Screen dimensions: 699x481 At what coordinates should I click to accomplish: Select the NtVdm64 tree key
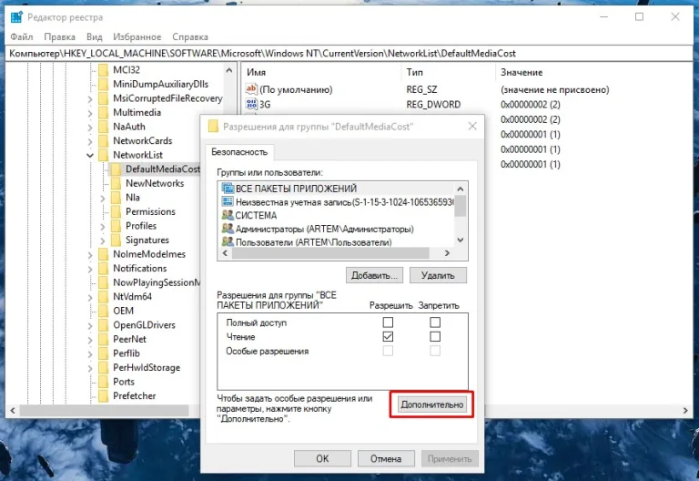(x=132, y=297)
